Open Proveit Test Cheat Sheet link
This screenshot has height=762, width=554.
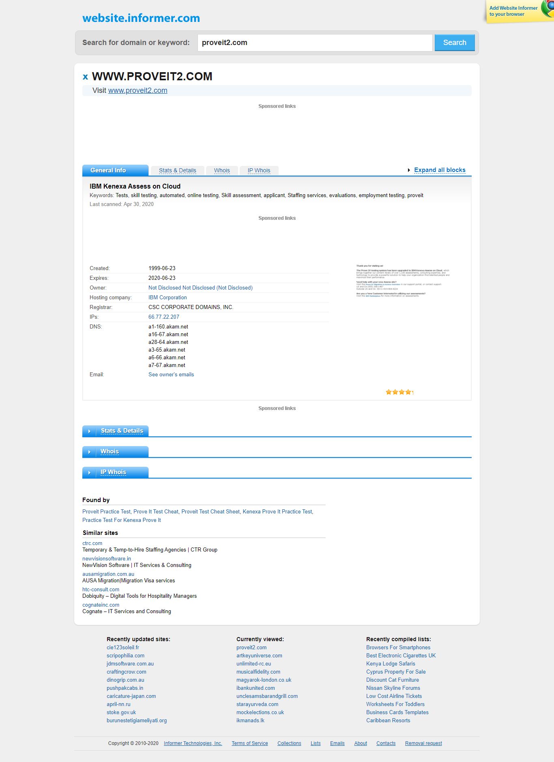point(210,512)
